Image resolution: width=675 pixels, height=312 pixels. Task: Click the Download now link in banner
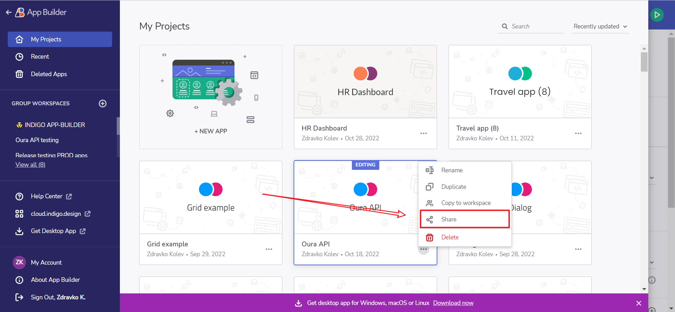pos(453,303)
